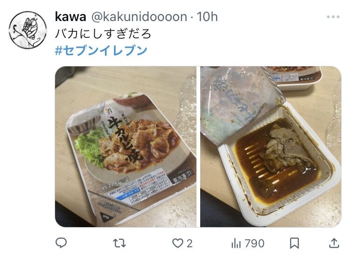Enlarge the right opened tray photo
Screen dimensions: 350x258
271,147
